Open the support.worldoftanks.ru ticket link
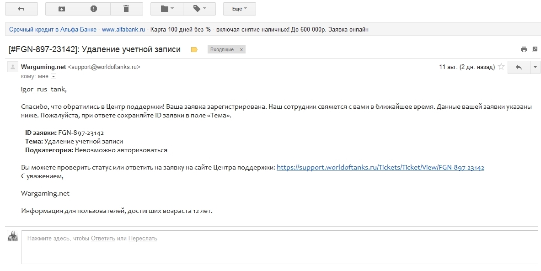The width and height of the screenshot is (541, 271). tap(380, 167)
